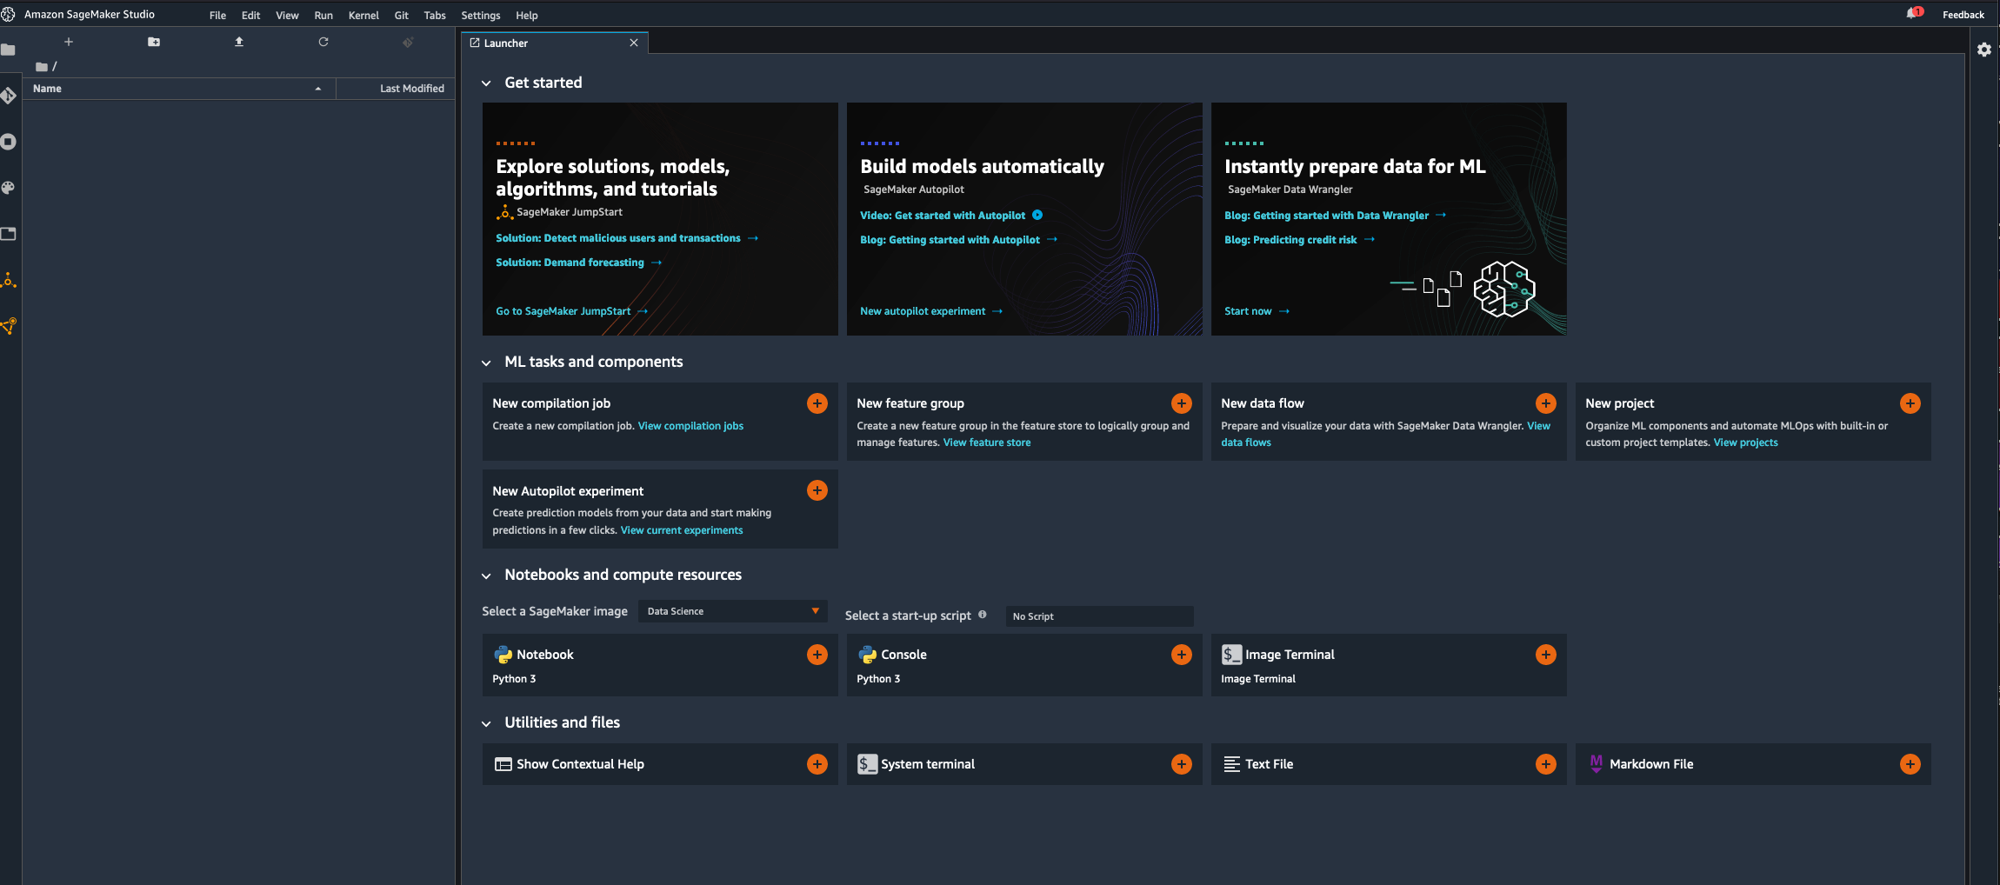
Task: Open Running Terminals and Kernels icon
Action: coord(8,142)
